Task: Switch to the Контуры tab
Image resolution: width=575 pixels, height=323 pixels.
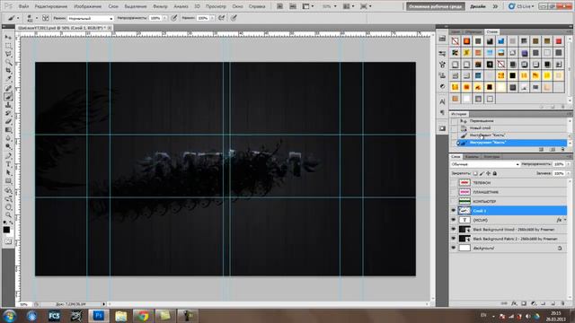Action: [491, 157]
